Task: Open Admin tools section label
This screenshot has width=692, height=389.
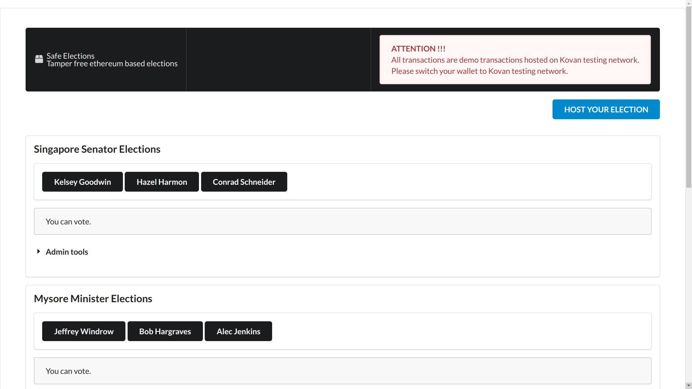Action: (x=67, y=252)
